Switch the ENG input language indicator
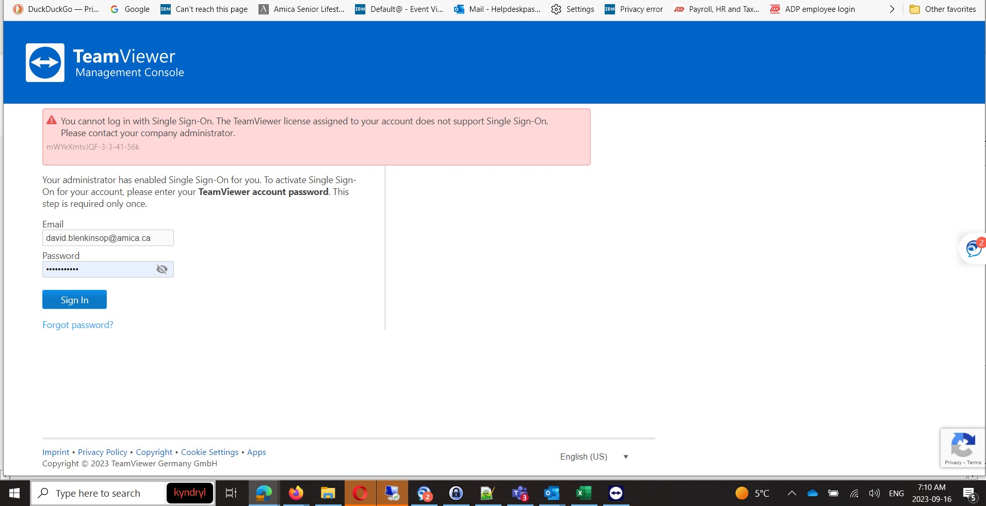The image size is (986, 506). (896, 493)
